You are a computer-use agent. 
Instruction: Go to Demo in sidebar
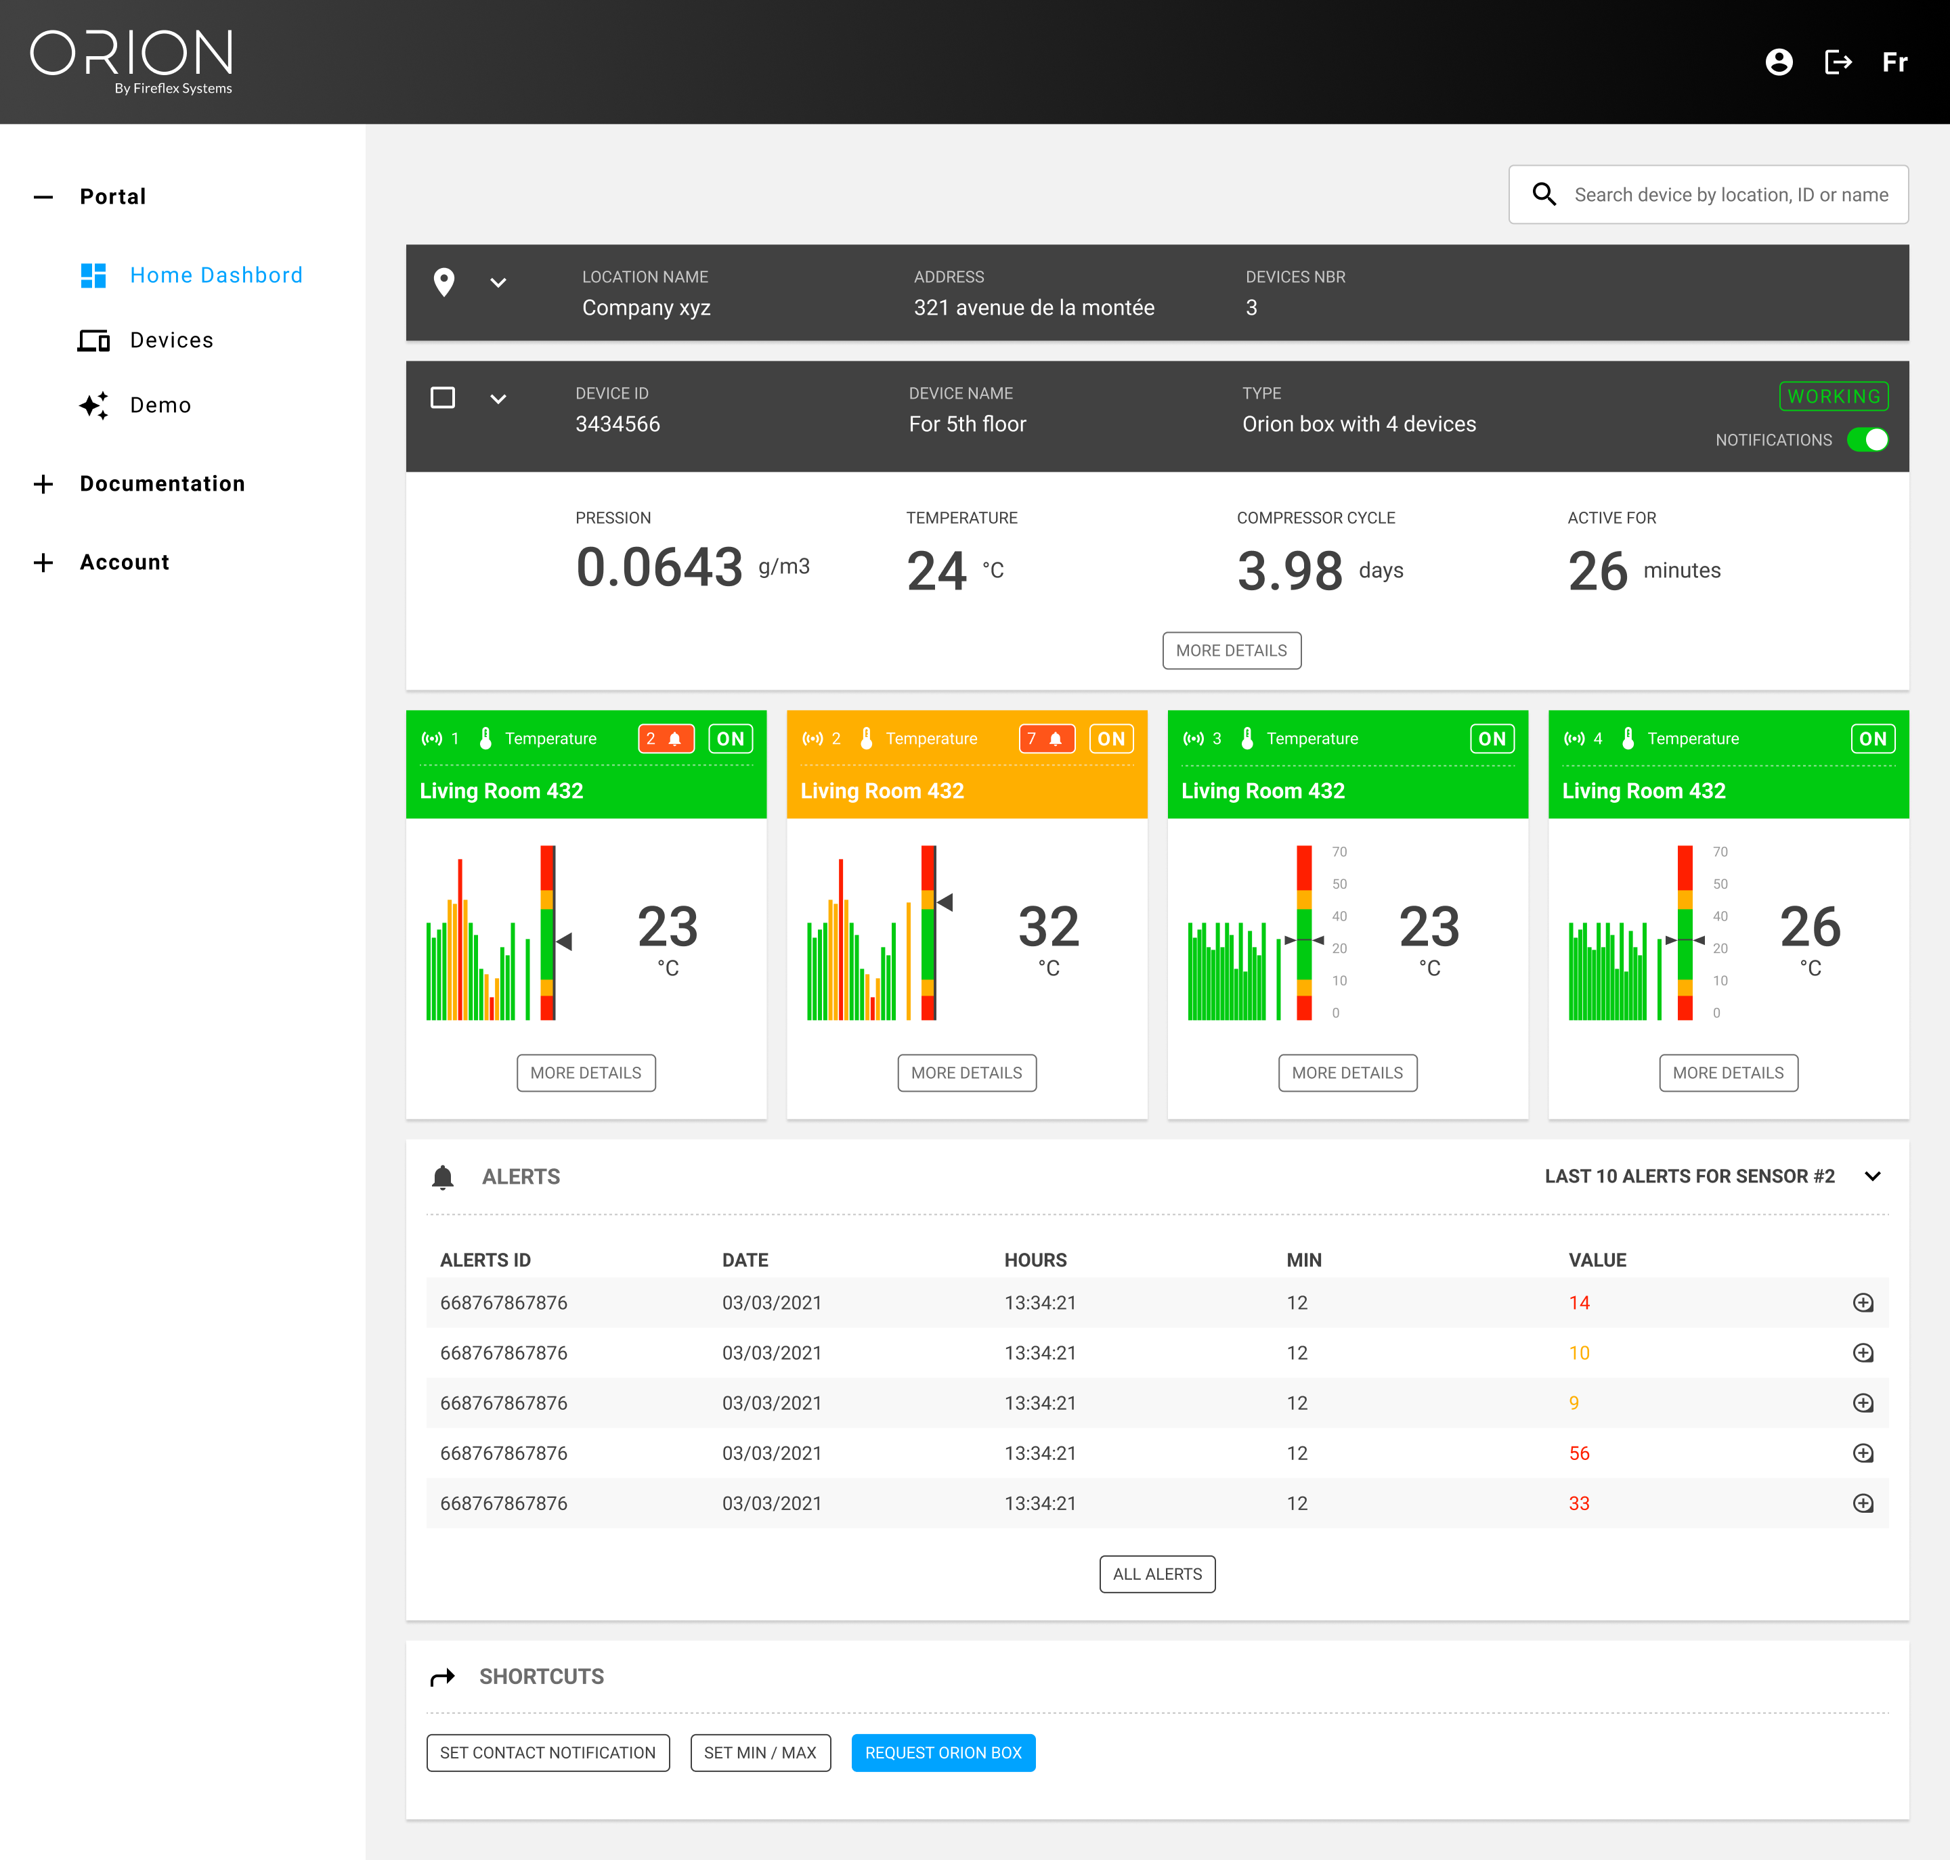(160, 405)
